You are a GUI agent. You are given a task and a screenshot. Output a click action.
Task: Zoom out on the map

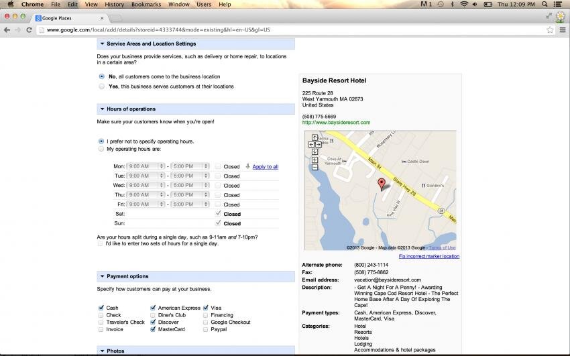pos(315,167)
